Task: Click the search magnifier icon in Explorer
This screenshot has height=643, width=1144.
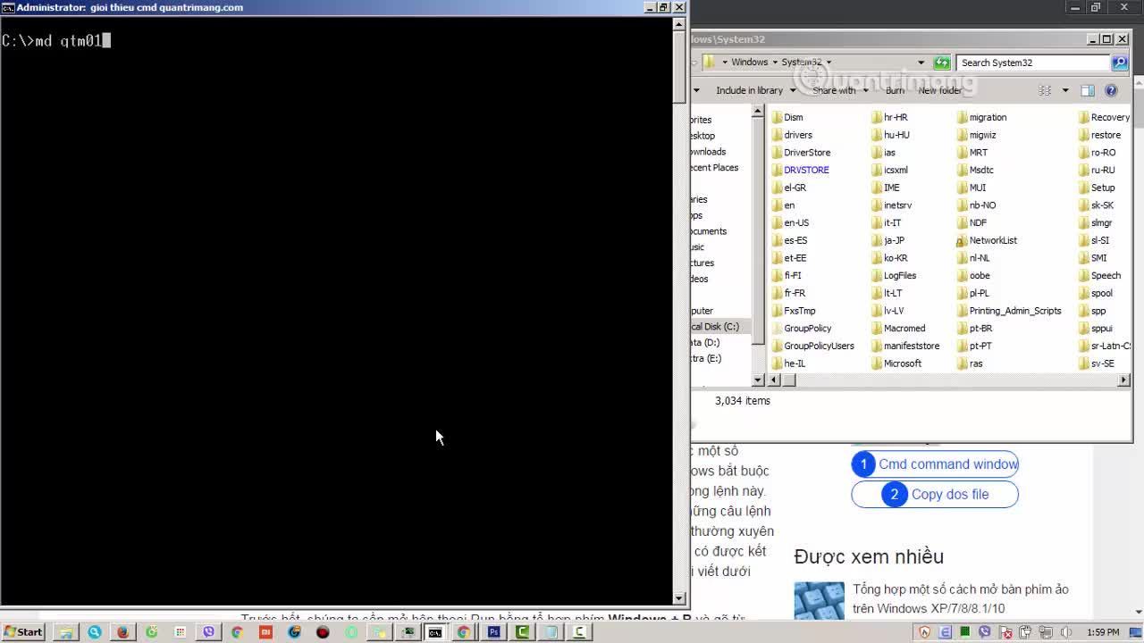Action: pyautogui.click(x=1120, y=63)
